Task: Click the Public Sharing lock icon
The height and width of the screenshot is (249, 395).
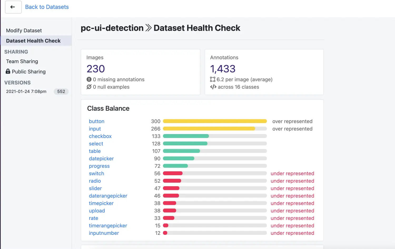Action: pyautogui.click(x=8, y=71)
